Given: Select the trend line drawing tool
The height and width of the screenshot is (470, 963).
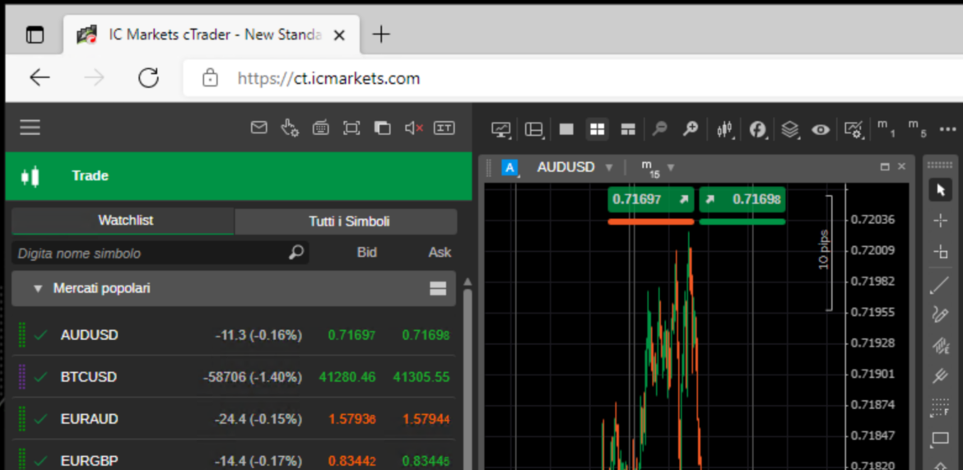Looking at the screenshot, I should coord(940,285).
